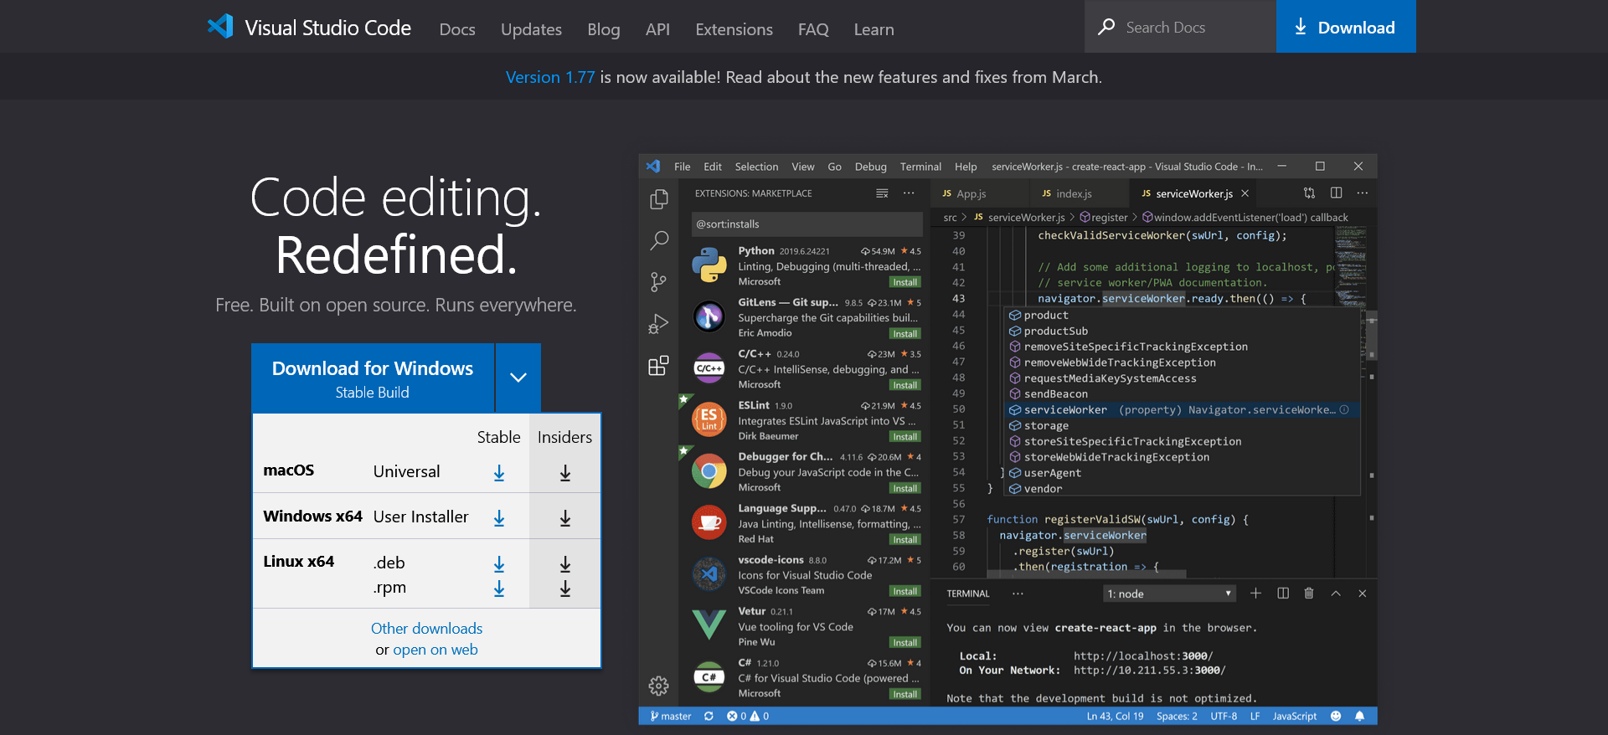
Task: Click the Python extension icon
Action: pos(709,265)
